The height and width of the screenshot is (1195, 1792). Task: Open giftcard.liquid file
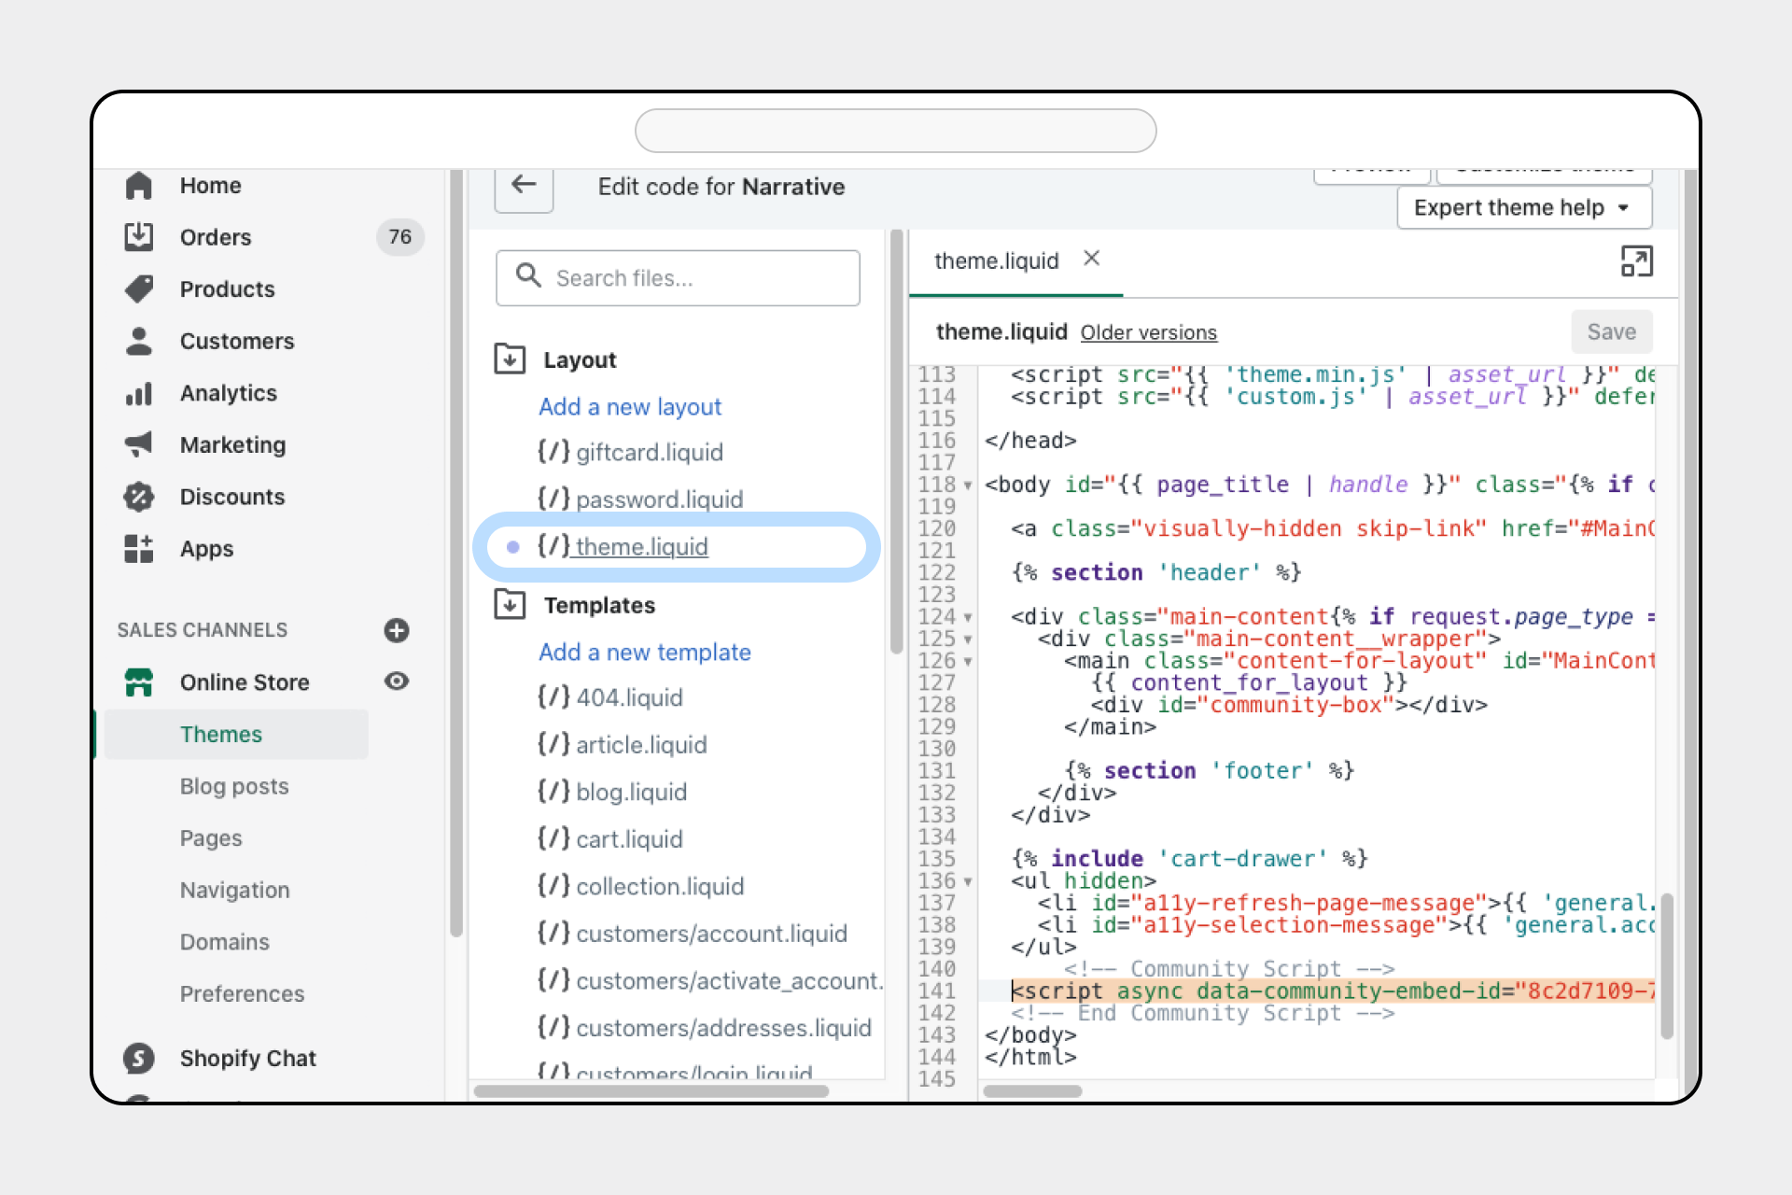(x=631, y=452)
